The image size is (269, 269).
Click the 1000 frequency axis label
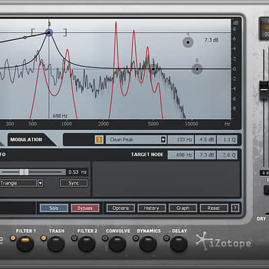(x=67, y=124)
